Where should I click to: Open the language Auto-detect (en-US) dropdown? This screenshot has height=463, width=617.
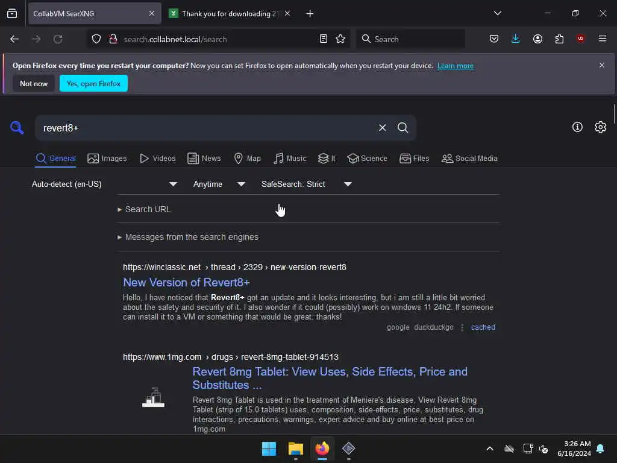[105, 184]
